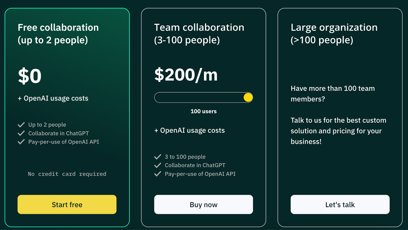Click "+ OpenAI usage costs" in the Team plan
The image size is (408, 230).
[x=189, y=130]
